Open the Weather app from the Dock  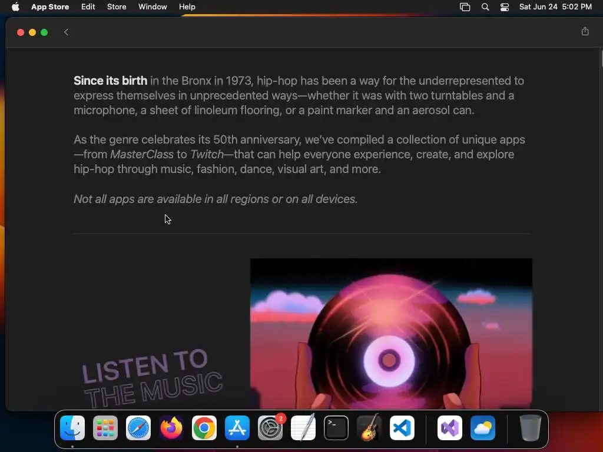[483, 428]
